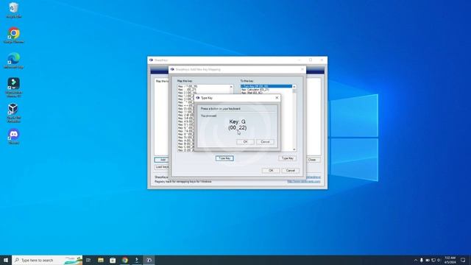Open Task View from the taskbar

click(88, 260)
